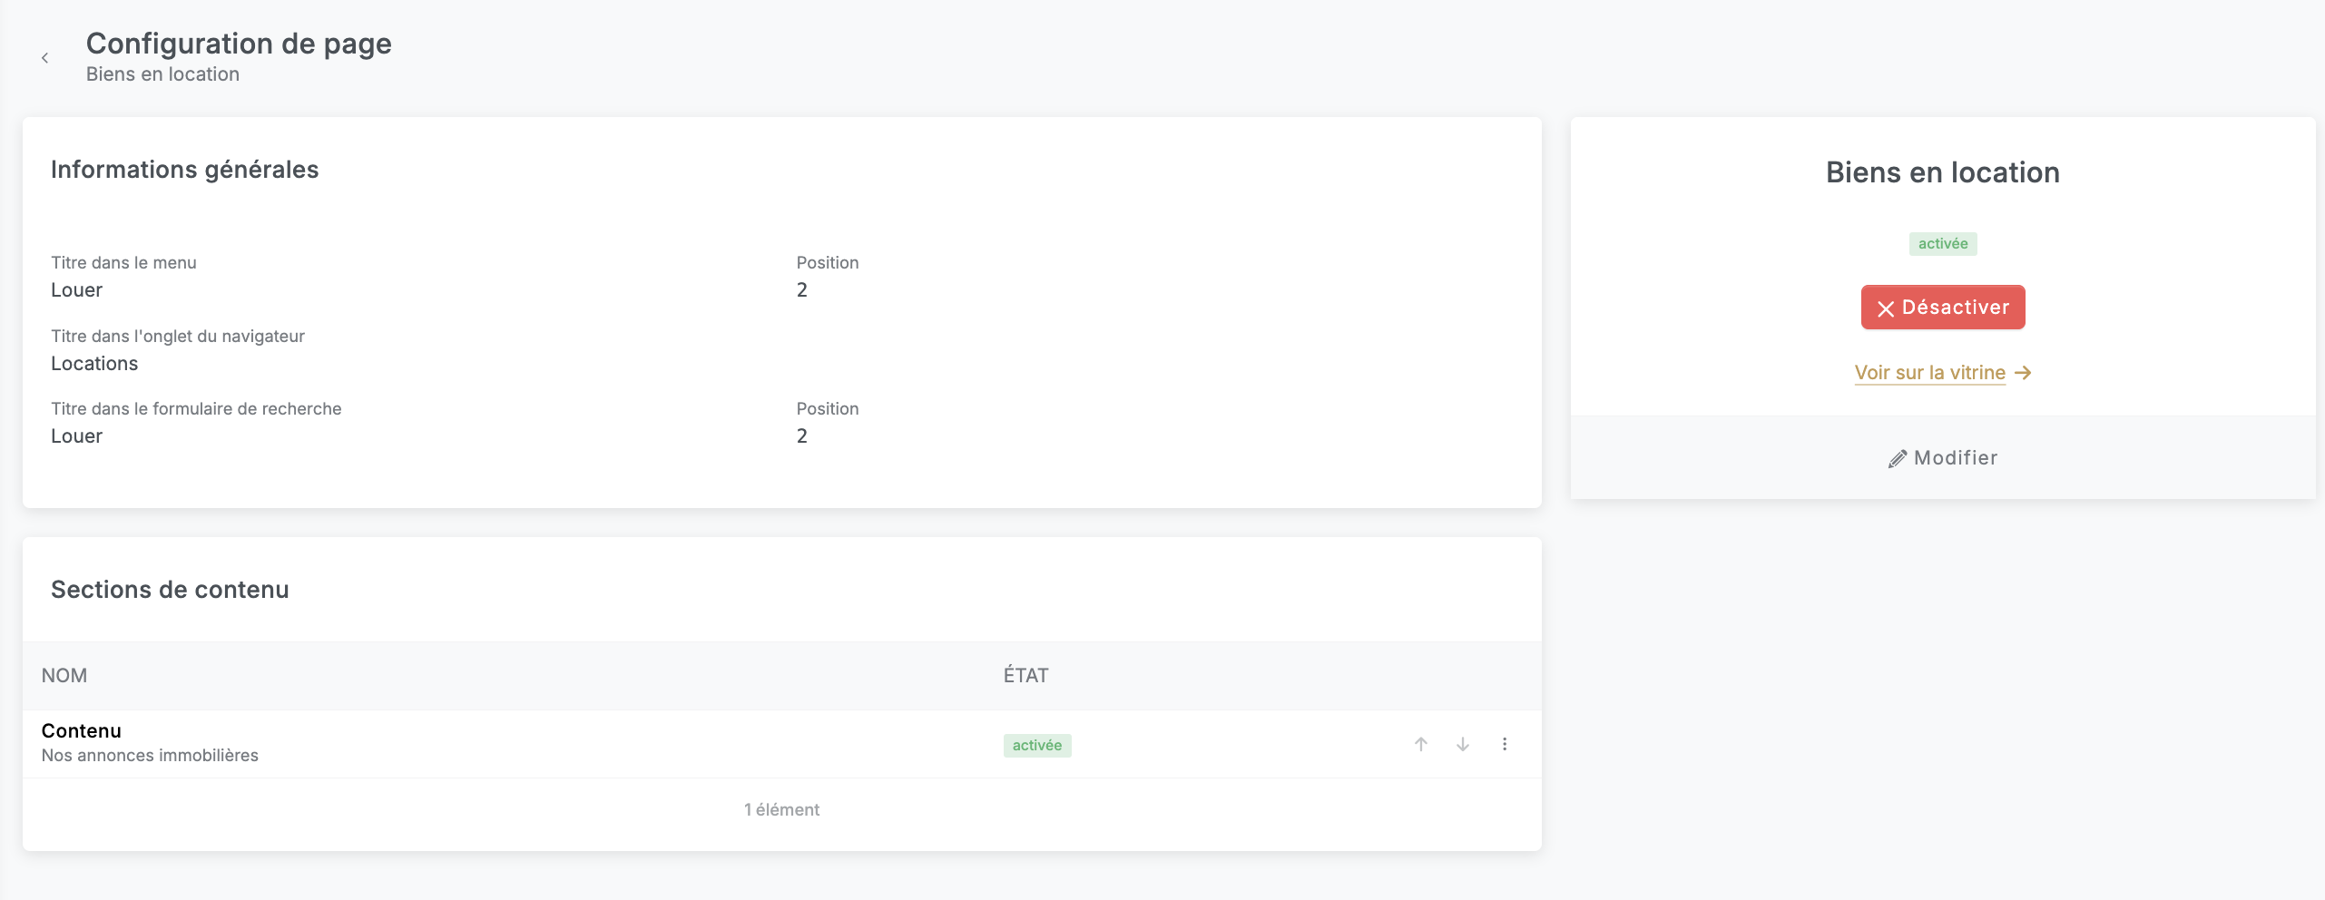Move the Contenu section down
2325x900 pixels.
point(1463,744)
